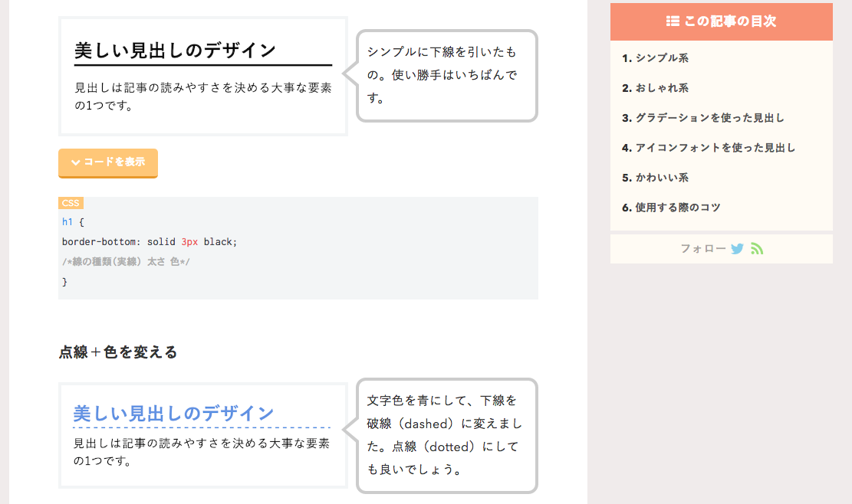Click the speech bubble starting 文字色を青にして
Viewport: 852px width, 504px height.
point(446,435)
